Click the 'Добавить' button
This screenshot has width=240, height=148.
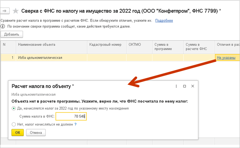[x=12, y=35]
